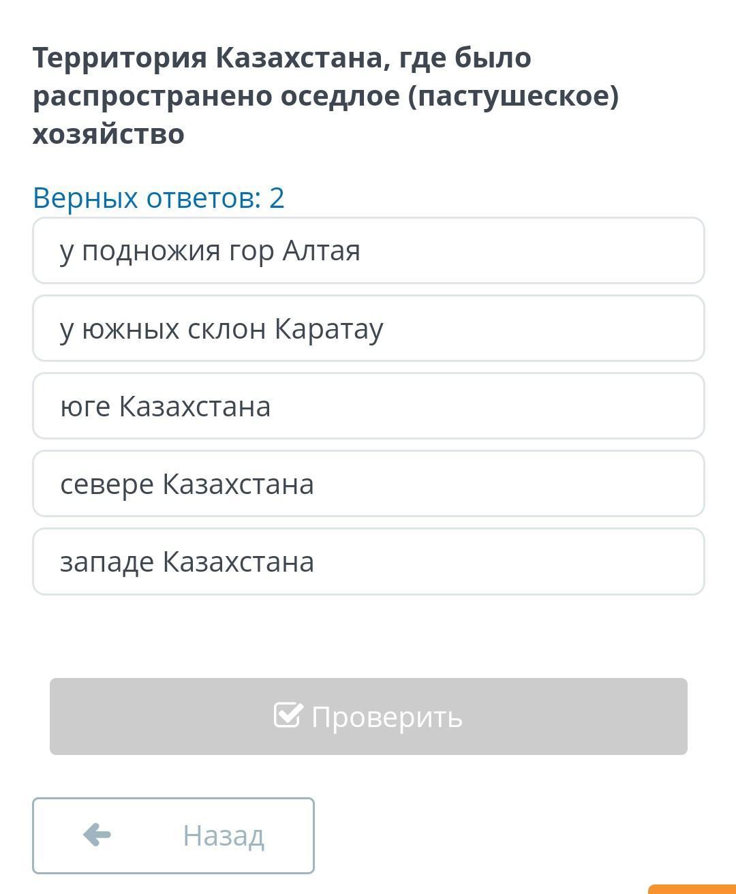Go back using the Назад button

point(173,835)
